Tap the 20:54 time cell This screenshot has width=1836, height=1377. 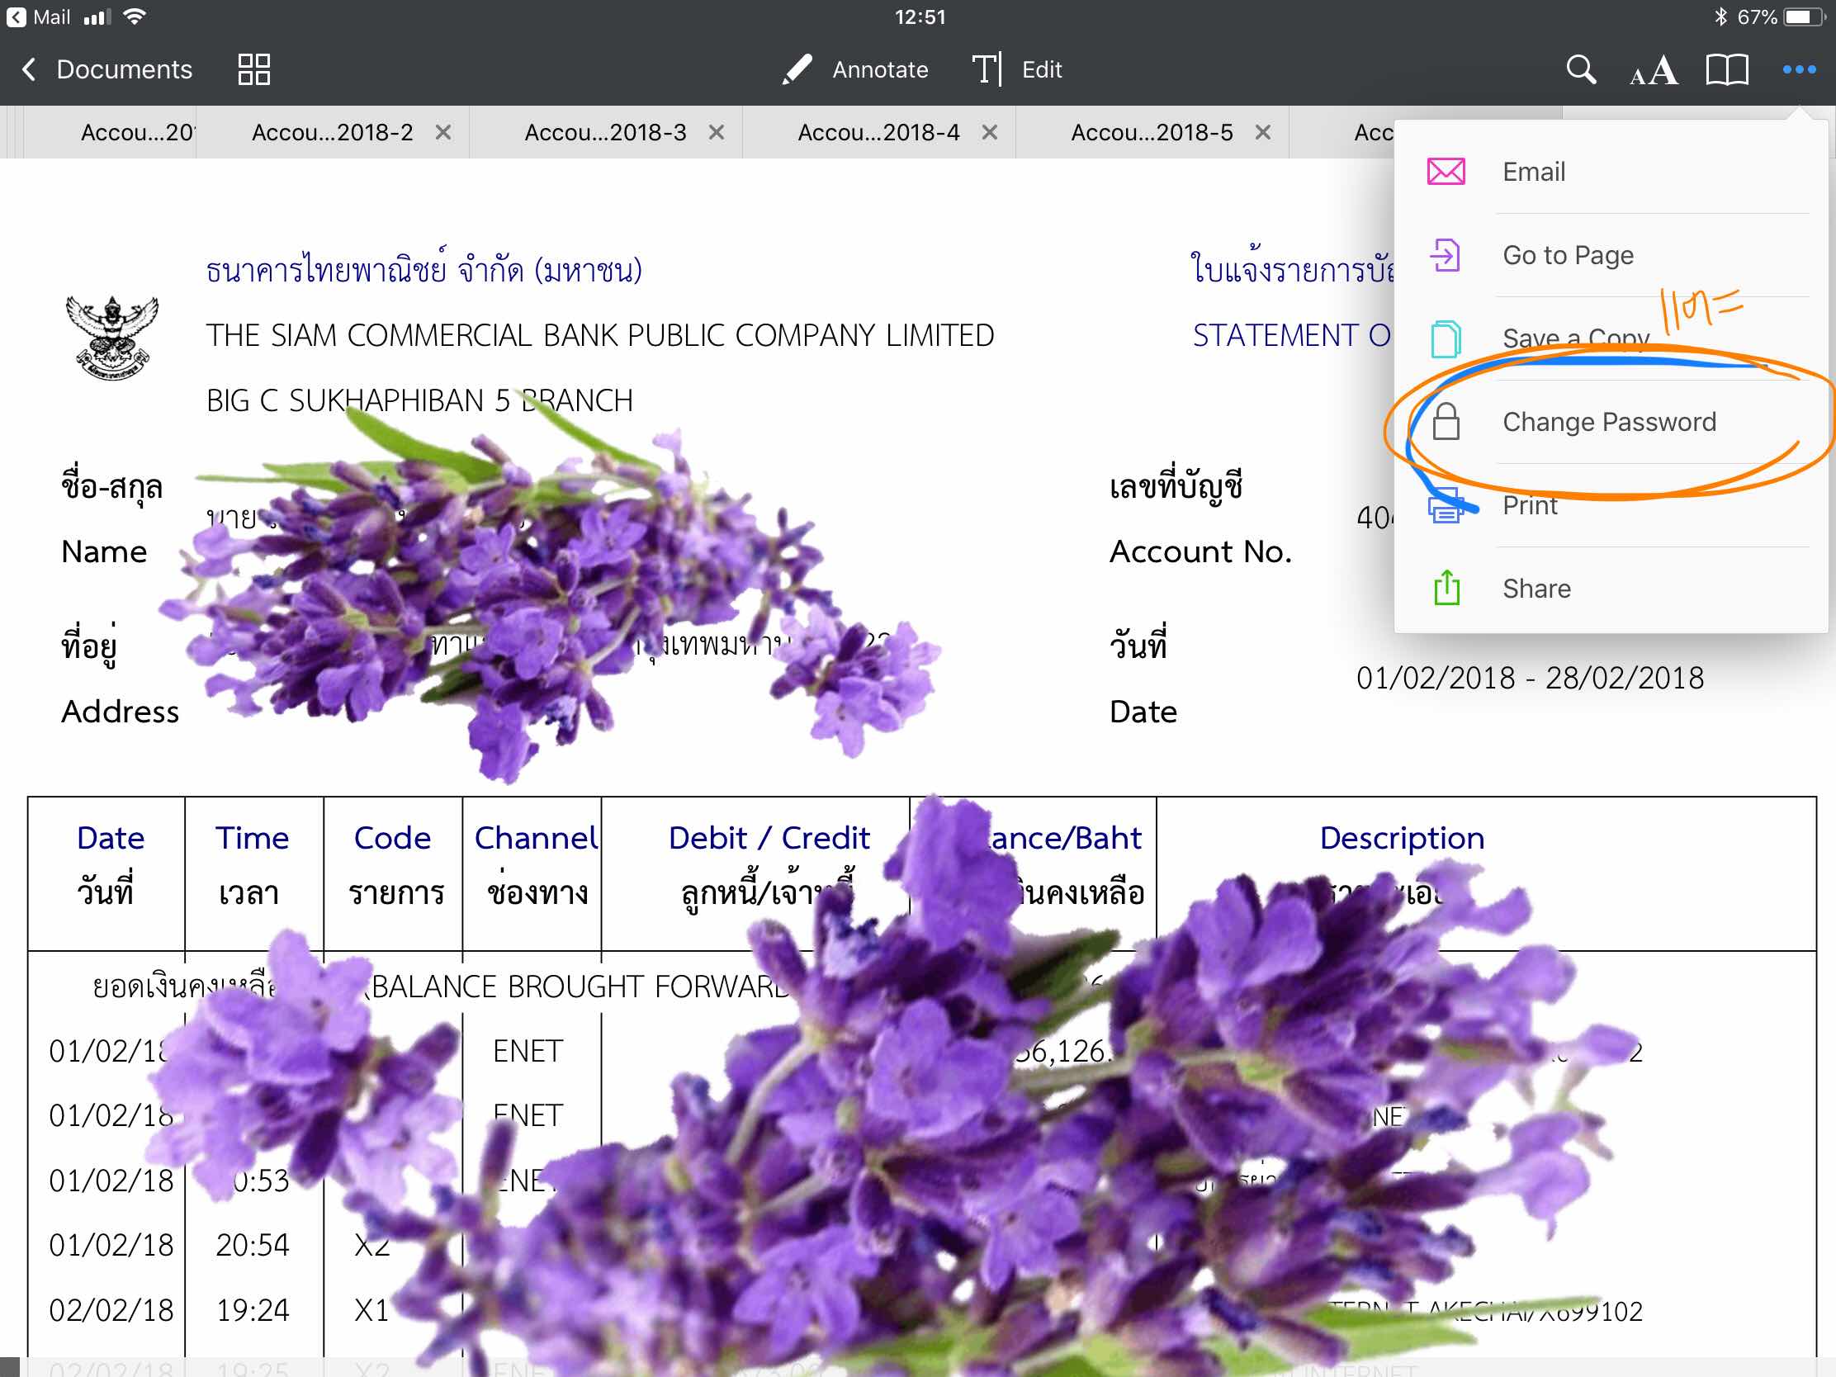point(253,1245)
